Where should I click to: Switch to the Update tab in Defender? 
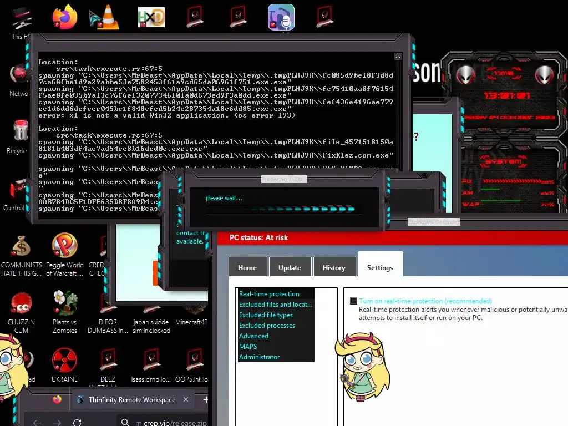point(290,268)
